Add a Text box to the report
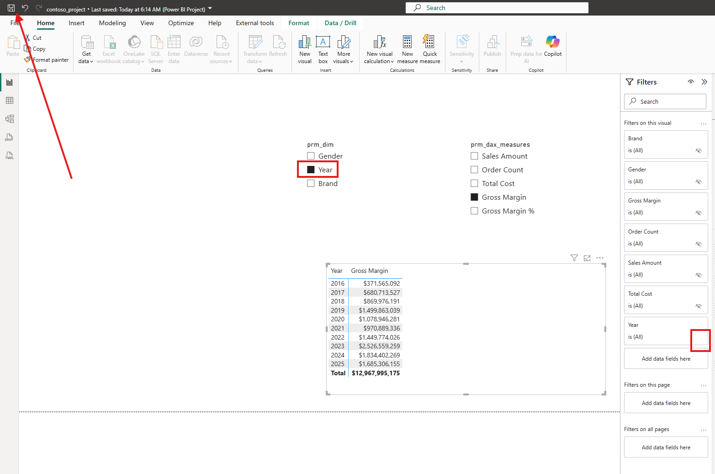This screenshot has height=474, width=715. click(x=323, y=49)
